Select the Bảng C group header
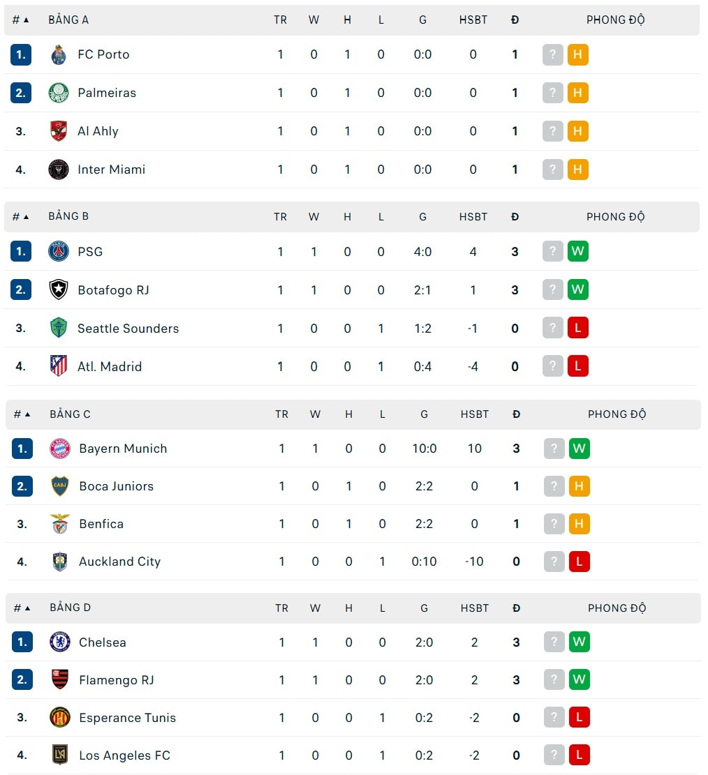The width and height of the screenshot is (708, 775). point(70,414)
